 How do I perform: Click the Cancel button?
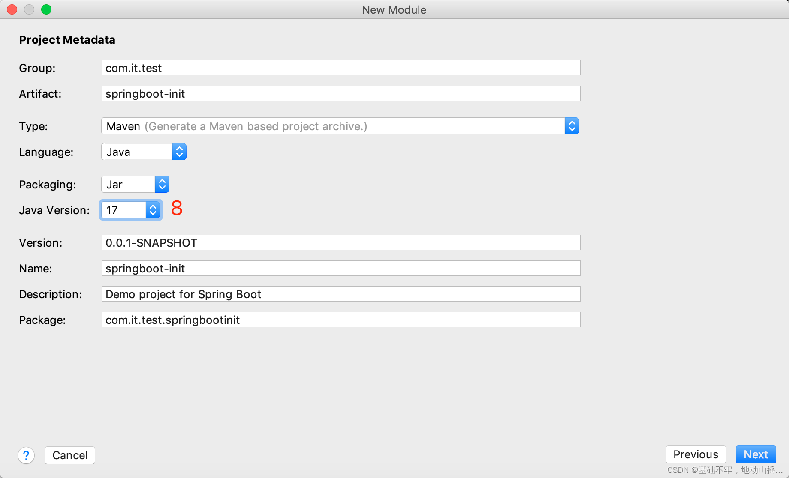70,455
